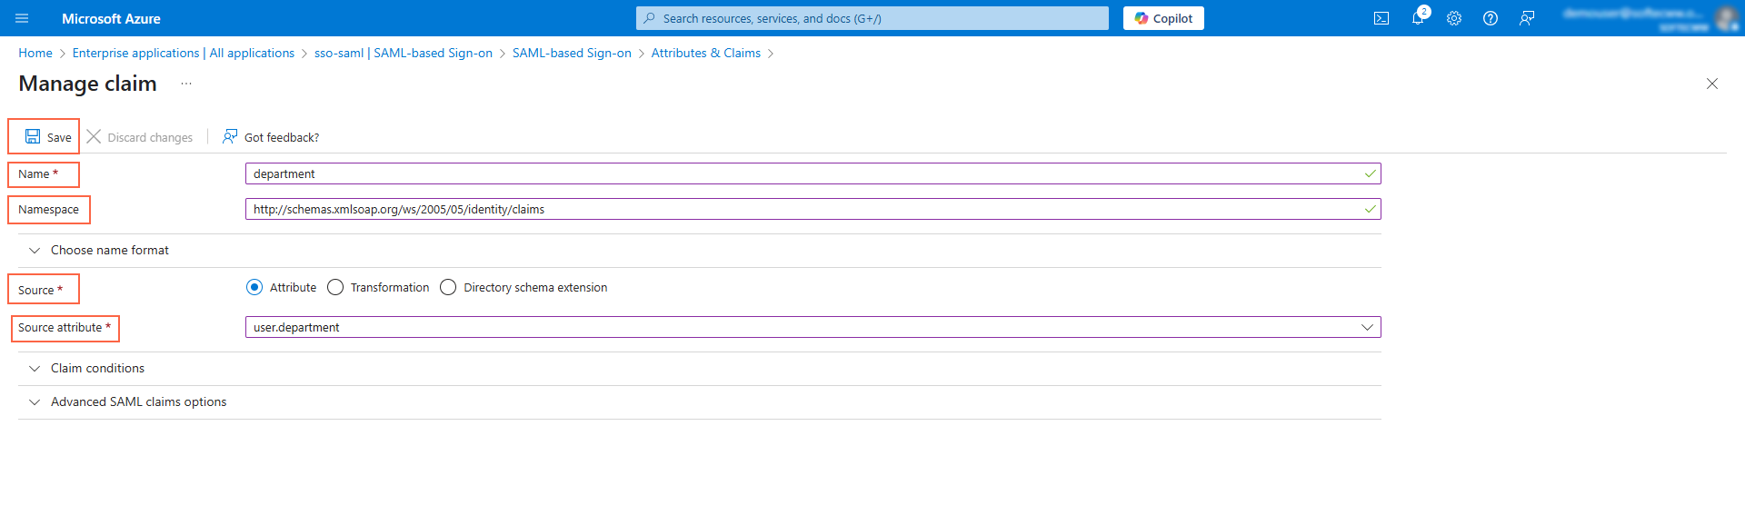Open the Azure portal hamburger menu

[23, 18]
